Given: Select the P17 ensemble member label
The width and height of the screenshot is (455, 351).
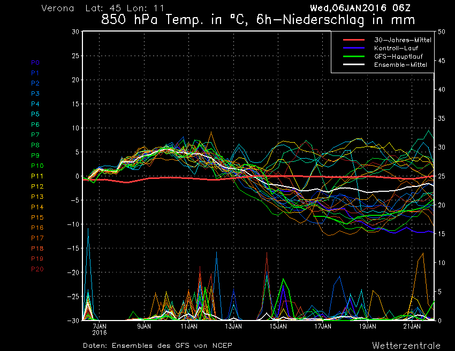Looking at the screenshot, I should (37, 238).
